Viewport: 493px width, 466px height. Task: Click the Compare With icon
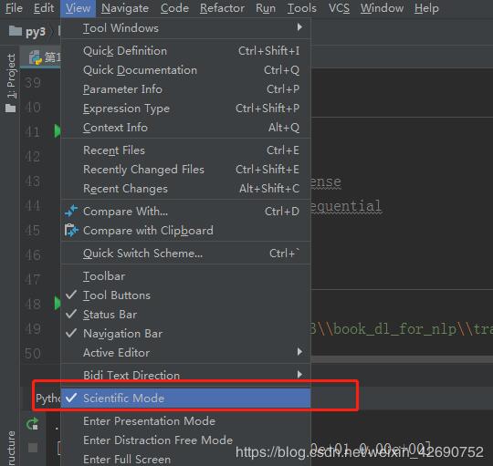coord(71,211)
